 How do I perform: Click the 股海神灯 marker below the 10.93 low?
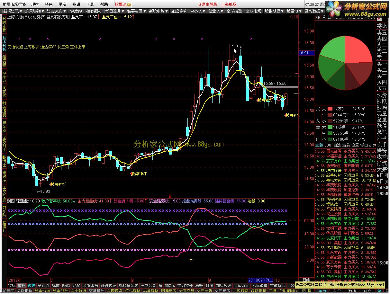(x=58, y=184)
